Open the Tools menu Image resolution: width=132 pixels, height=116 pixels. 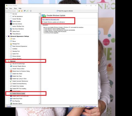click(x=15, y=8)
